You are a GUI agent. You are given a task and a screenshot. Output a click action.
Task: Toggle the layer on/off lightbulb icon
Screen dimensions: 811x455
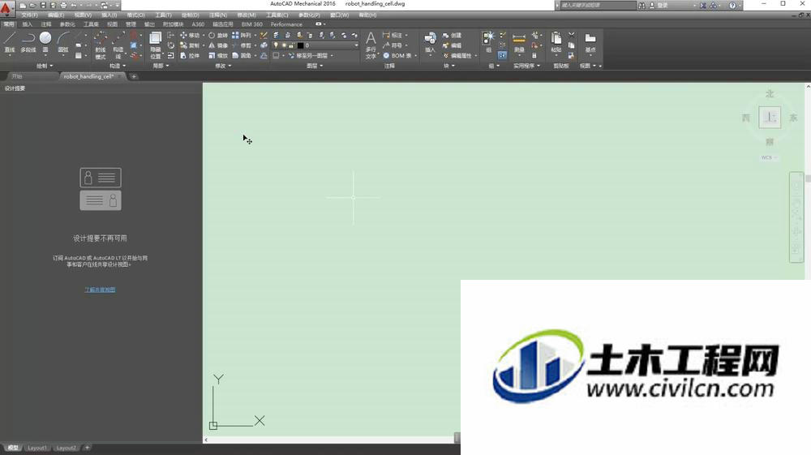tap(277, 45)
